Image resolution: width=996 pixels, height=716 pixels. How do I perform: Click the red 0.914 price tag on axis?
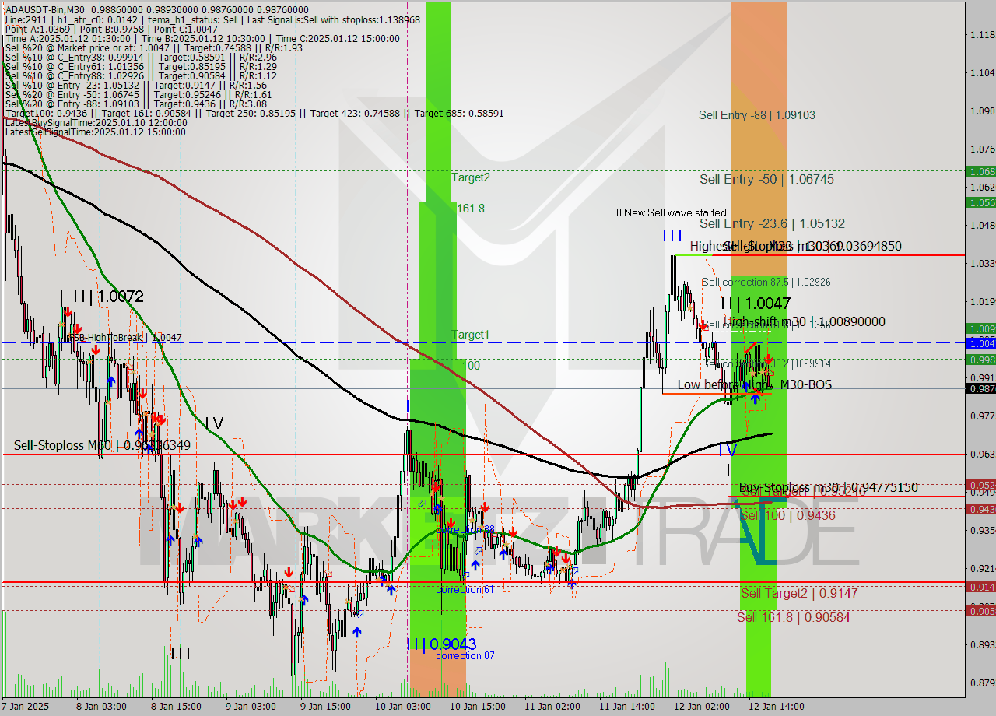point(980,587)
